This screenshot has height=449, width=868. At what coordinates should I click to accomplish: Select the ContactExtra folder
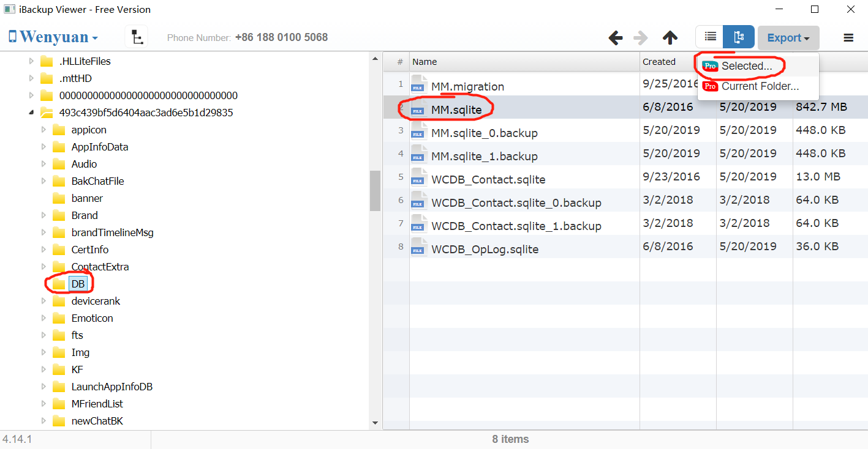coord(100,267)
